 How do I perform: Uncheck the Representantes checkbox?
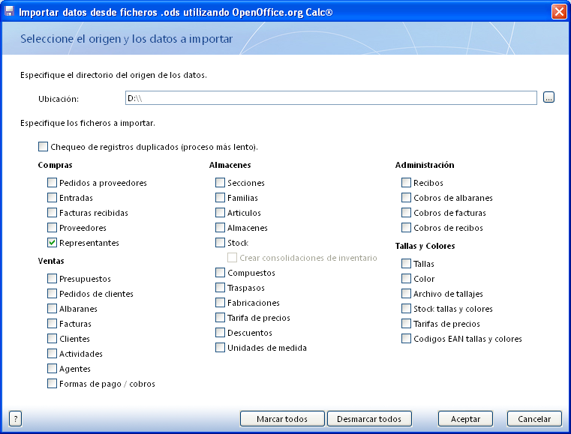tap(52, 243)
